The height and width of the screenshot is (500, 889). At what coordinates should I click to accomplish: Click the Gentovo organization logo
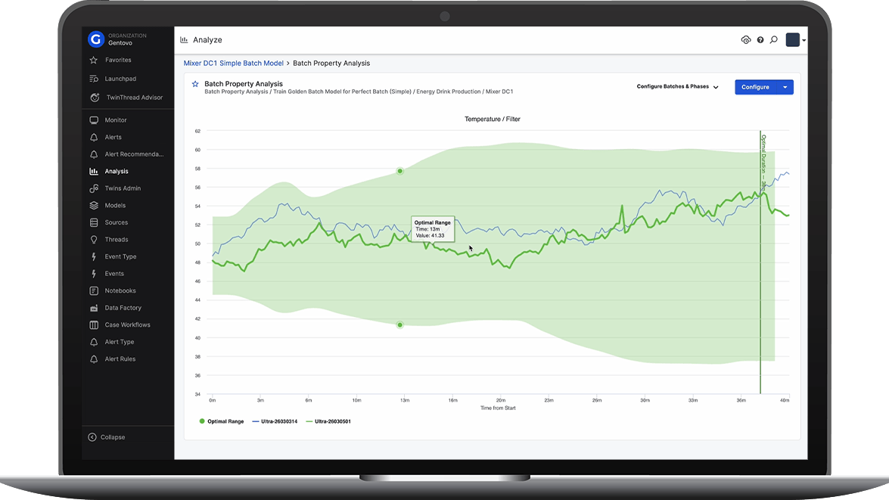pos(95,39)
